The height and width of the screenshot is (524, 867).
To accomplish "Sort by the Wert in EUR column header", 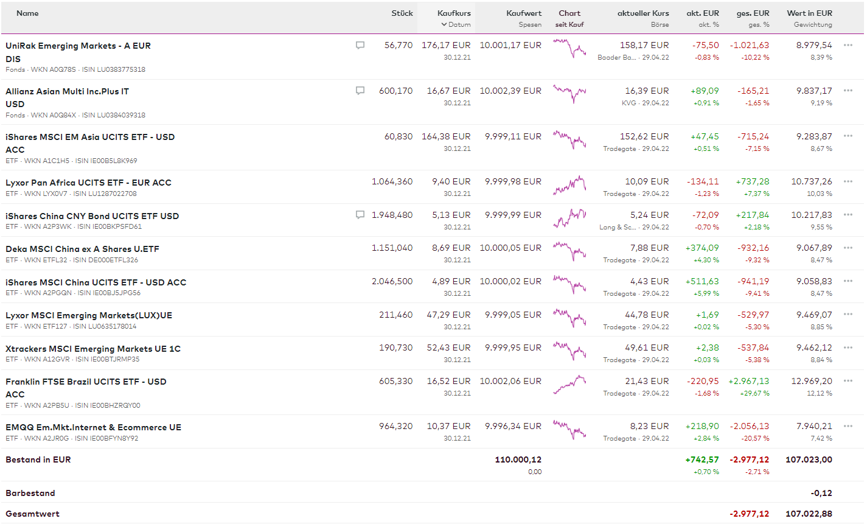I will click(809, 13).
